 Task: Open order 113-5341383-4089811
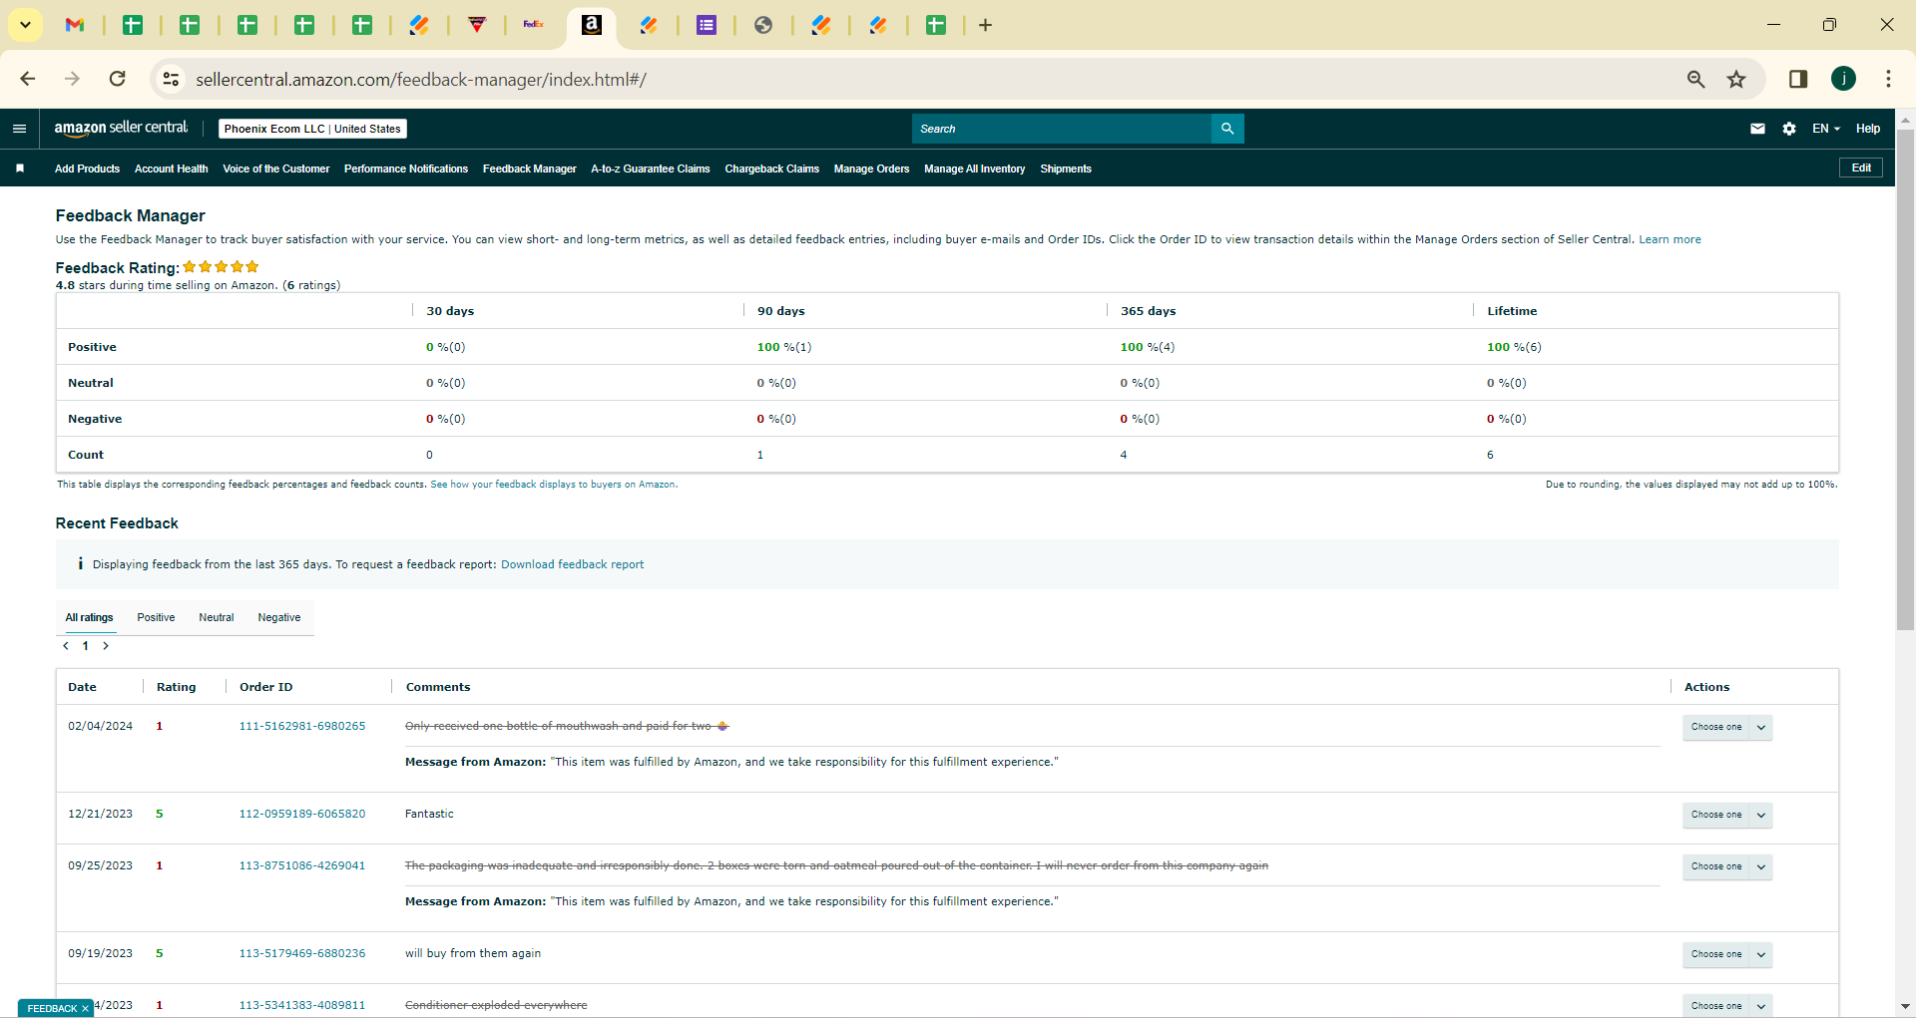click(x=302, y=1005)
